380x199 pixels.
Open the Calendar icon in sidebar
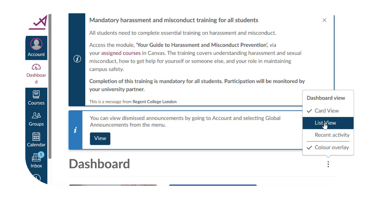pyautogui.click(x=36, y=136)
